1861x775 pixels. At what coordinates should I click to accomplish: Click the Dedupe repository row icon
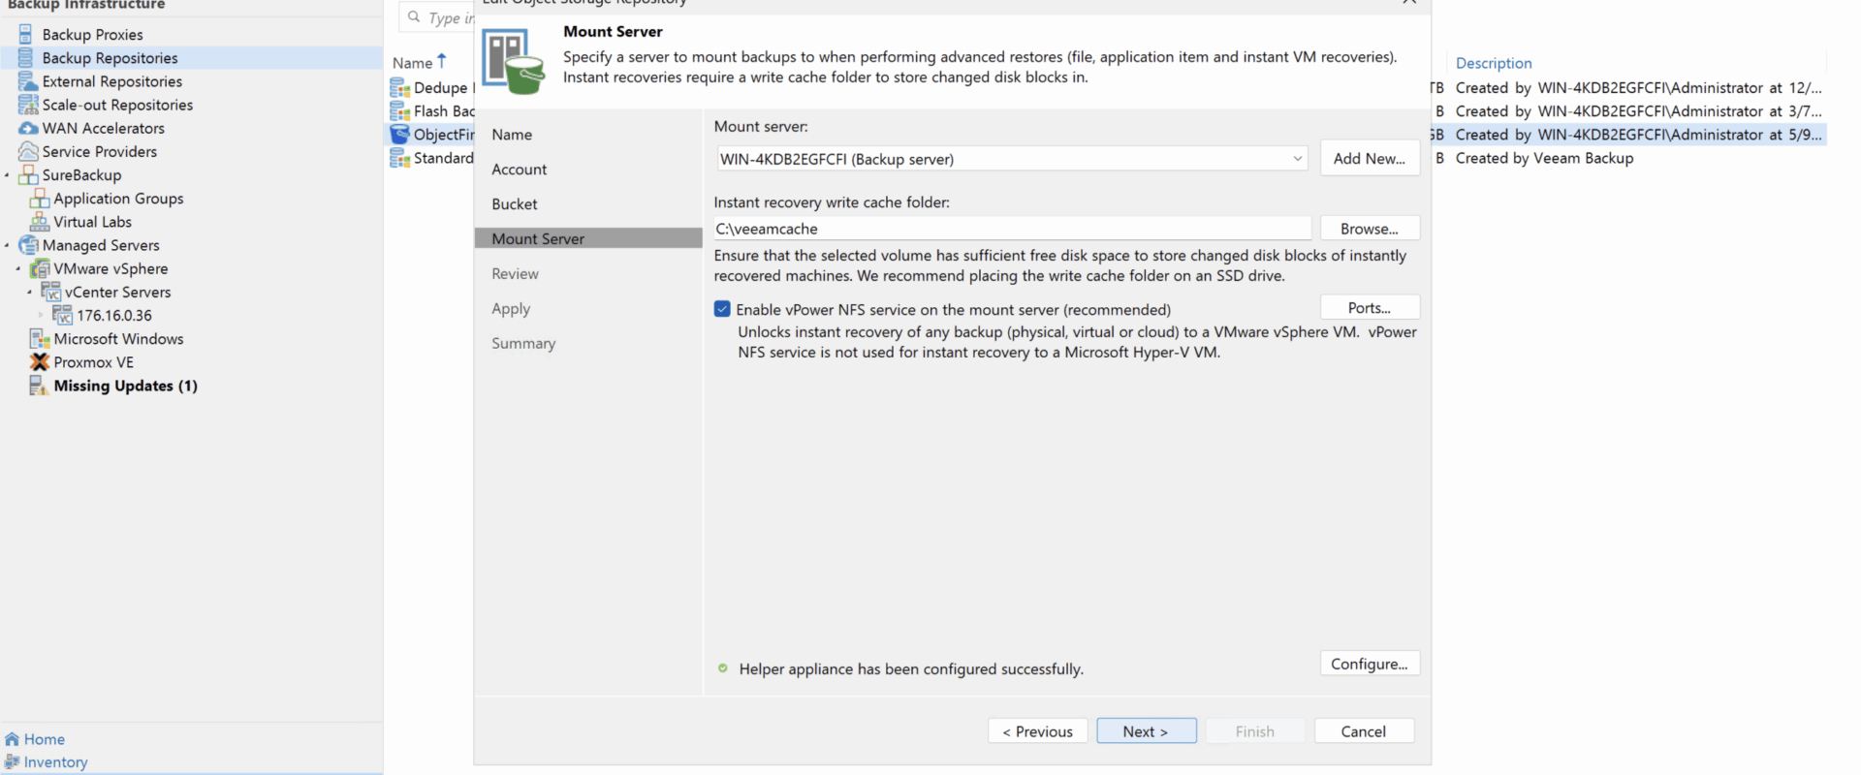[399, 87]
